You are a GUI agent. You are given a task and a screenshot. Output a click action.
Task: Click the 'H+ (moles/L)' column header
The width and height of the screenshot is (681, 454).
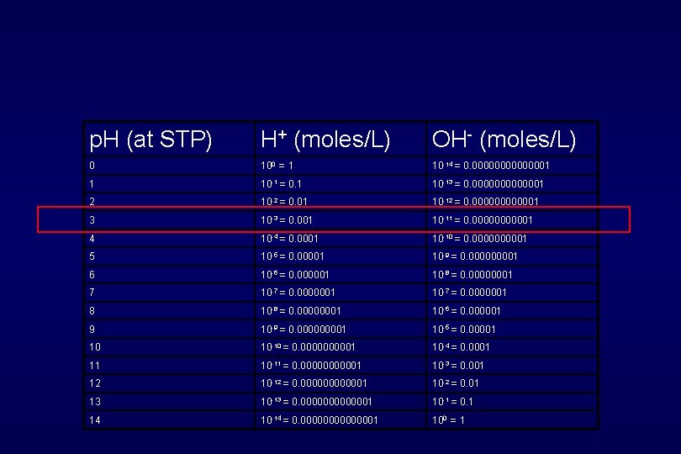point(325,140)
